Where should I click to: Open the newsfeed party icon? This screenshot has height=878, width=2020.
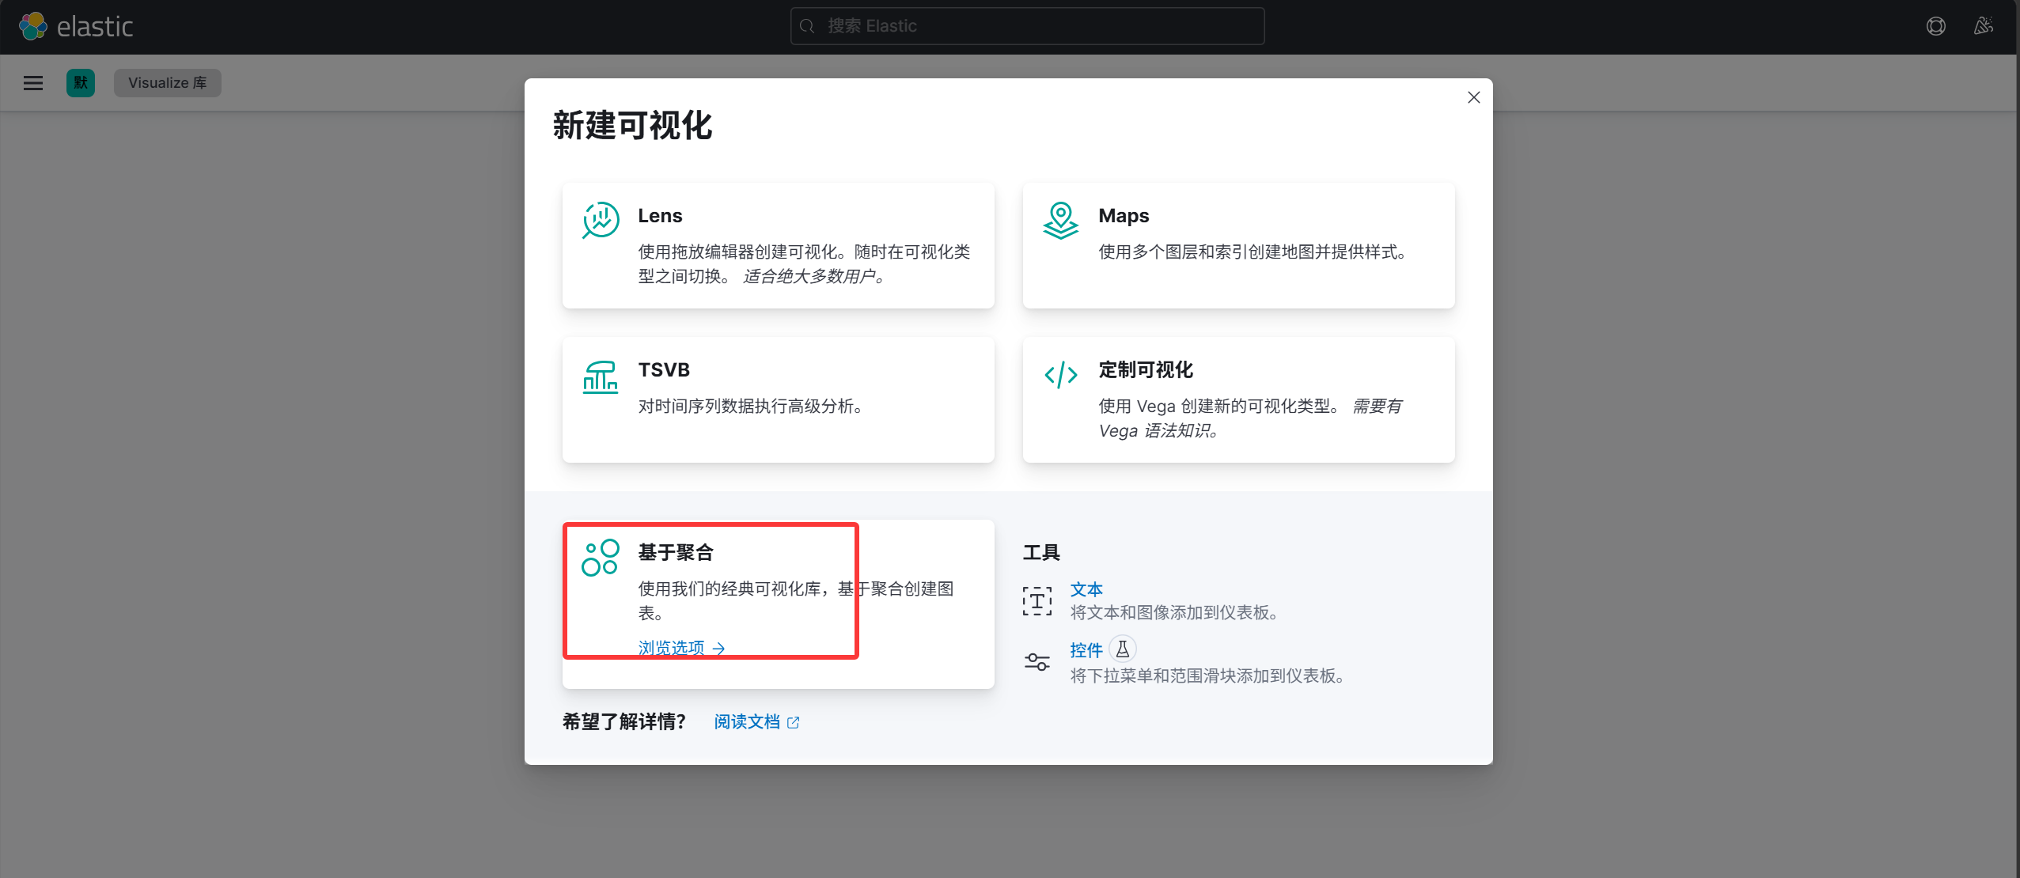(x=1983, y=26)
